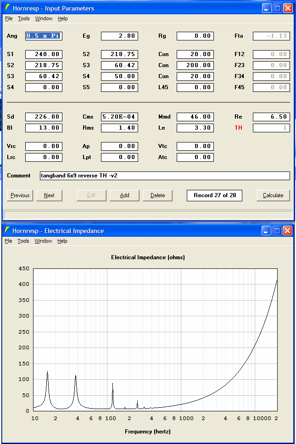Click the Electrical Impedance (ohms) chart title
Image resolution: width=296 pixels, height=444 pixels.
(148, 257)
